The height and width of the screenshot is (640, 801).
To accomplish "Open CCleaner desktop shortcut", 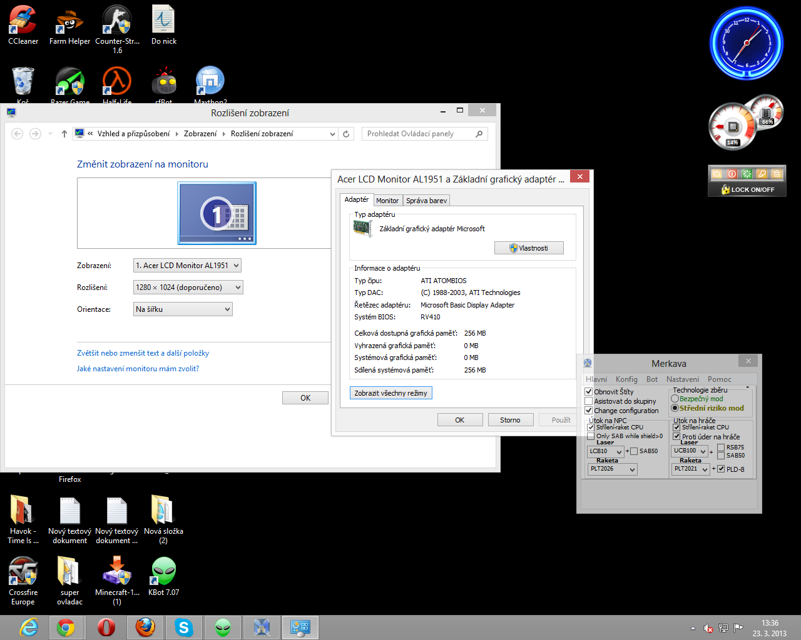I will click(x=23, y=21).
